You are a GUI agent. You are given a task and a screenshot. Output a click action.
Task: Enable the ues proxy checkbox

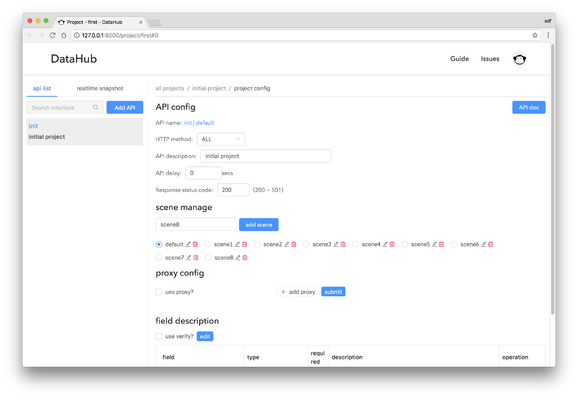point(159,292)
